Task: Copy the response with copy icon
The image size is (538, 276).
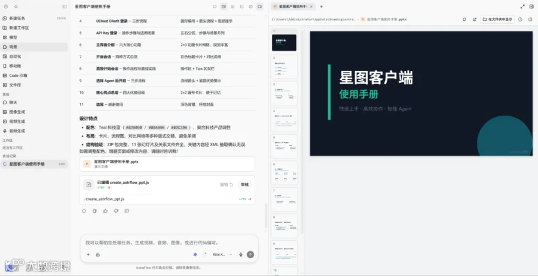Action: coord(94,211)
